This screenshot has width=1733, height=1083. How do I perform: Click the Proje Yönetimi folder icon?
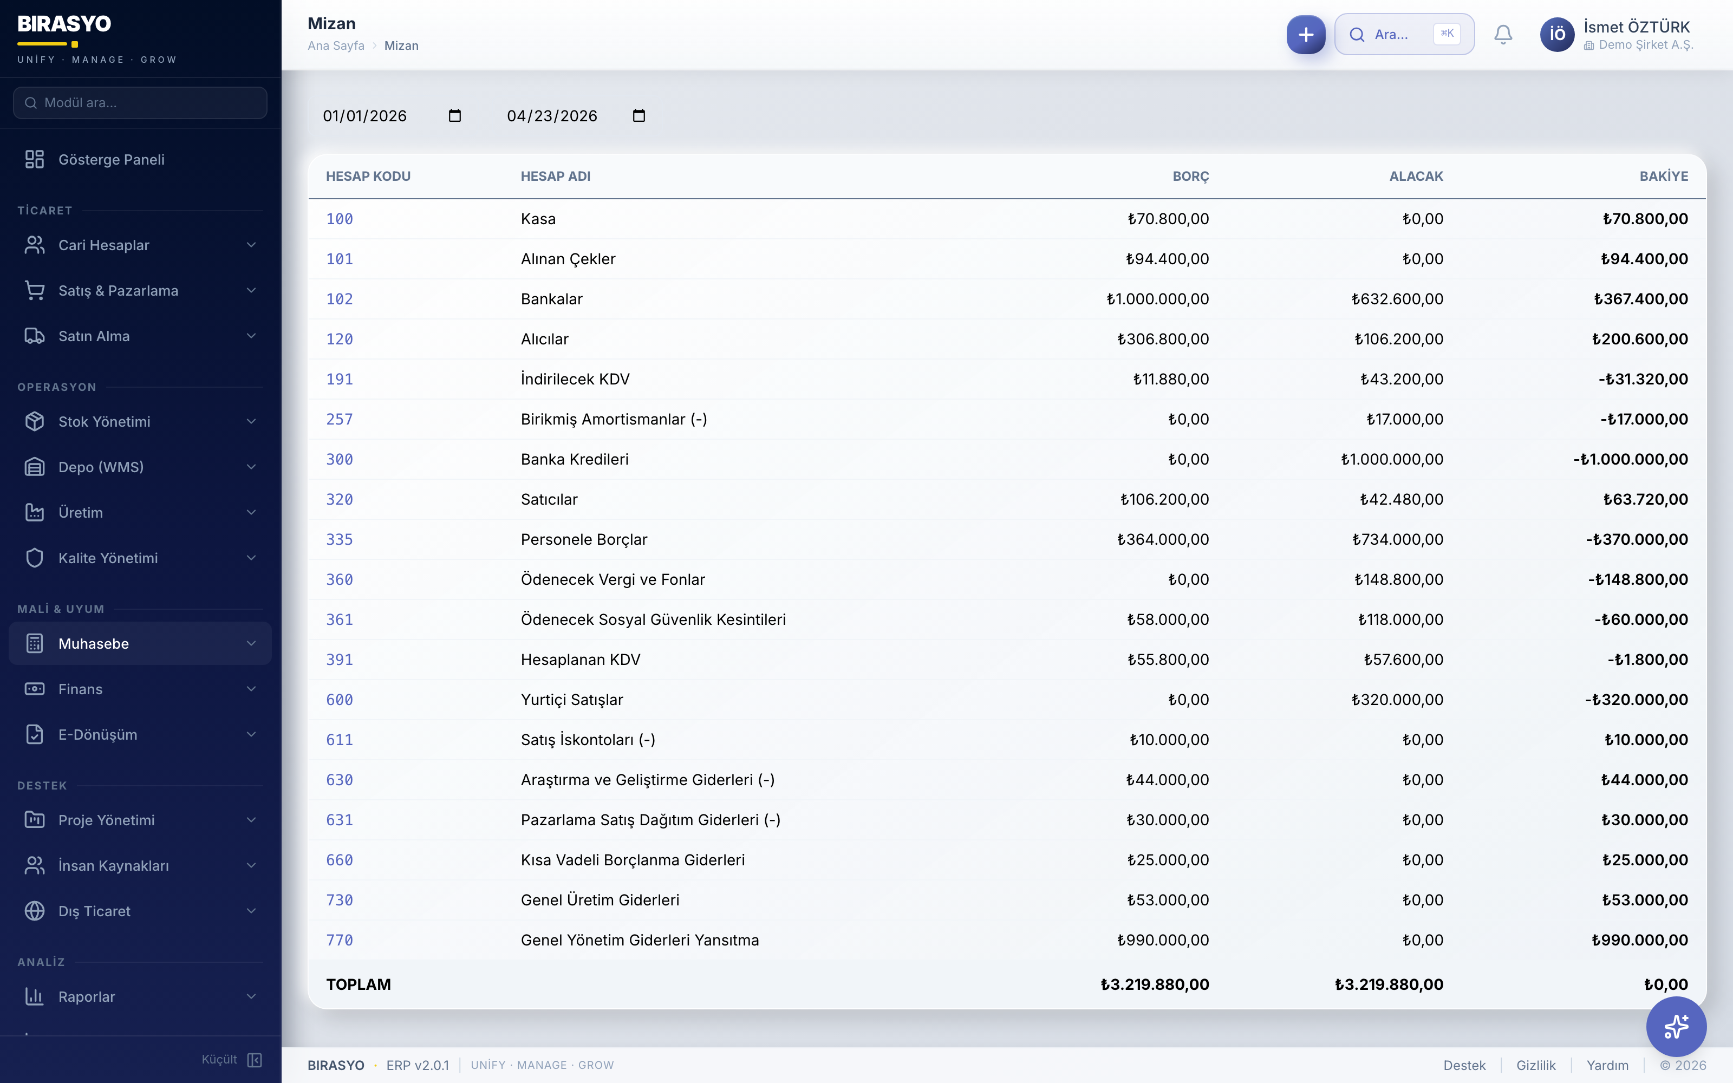tap(34, 820)
